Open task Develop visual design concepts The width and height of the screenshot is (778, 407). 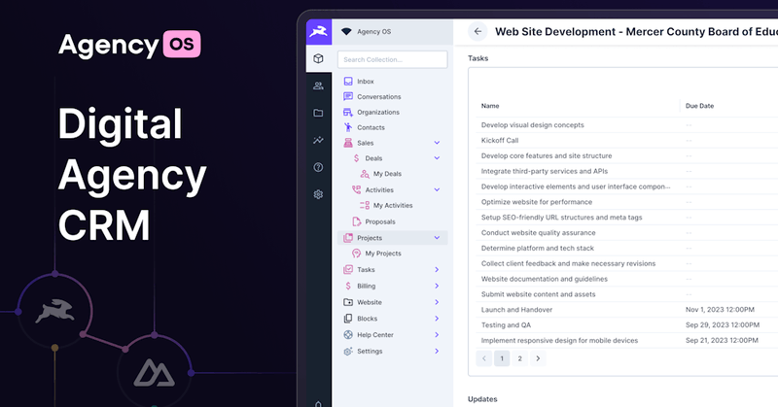pos(532,125)
